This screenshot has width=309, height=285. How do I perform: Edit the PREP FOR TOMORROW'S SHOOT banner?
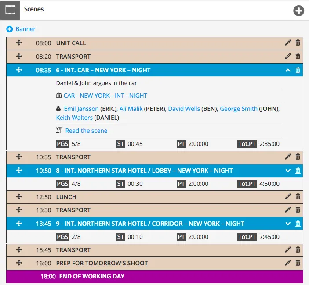[288, 263]
